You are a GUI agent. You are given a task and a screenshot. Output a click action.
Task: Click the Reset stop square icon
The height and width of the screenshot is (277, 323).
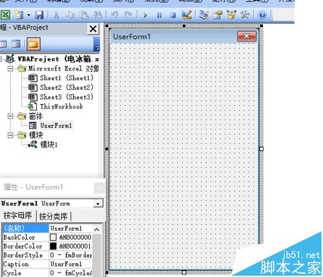(x=172, y=15)
